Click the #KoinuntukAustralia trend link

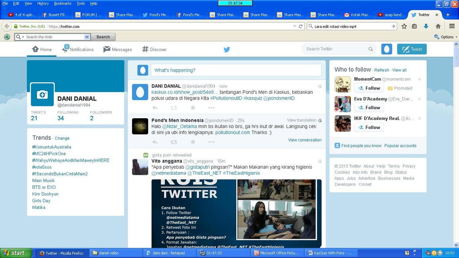pos(52,147)
